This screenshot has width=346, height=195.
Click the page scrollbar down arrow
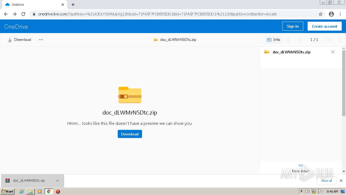coord(344,171)
